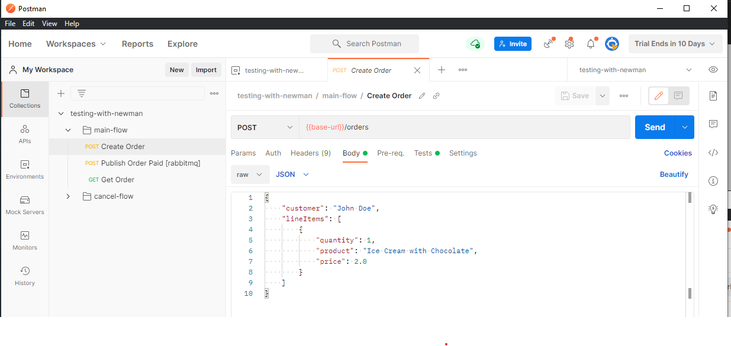Switch to the request Settings tab

(463, 153)
